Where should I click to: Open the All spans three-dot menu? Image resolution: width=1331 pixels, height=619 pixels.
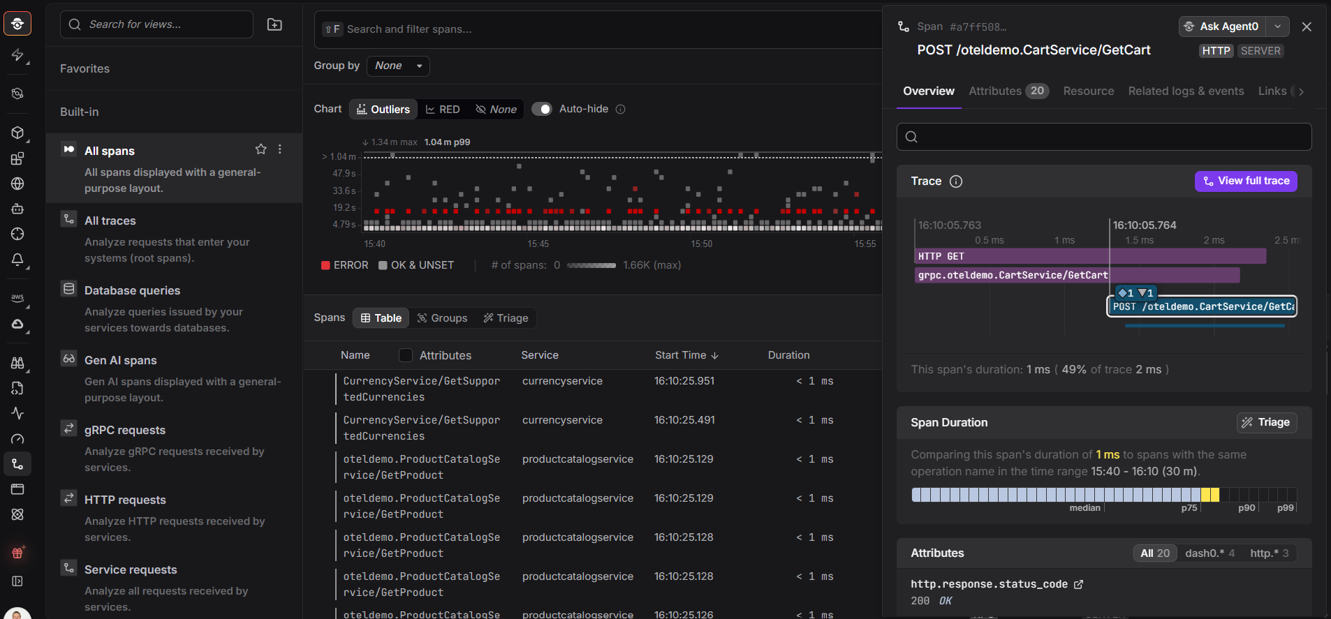pyautogui.click(x=280, y=149)
